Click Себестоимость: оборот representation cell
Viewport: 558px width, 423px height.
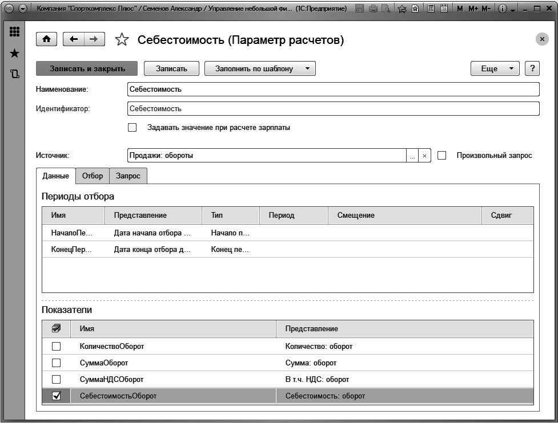point(404,396)
